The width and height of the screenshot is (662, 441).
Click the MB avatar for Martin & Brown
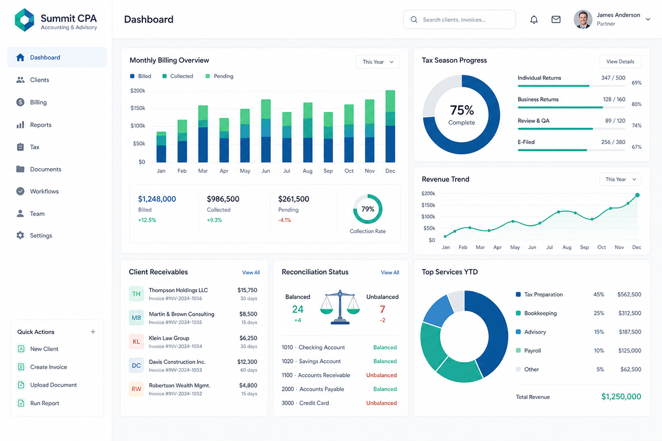coord(136,318)
